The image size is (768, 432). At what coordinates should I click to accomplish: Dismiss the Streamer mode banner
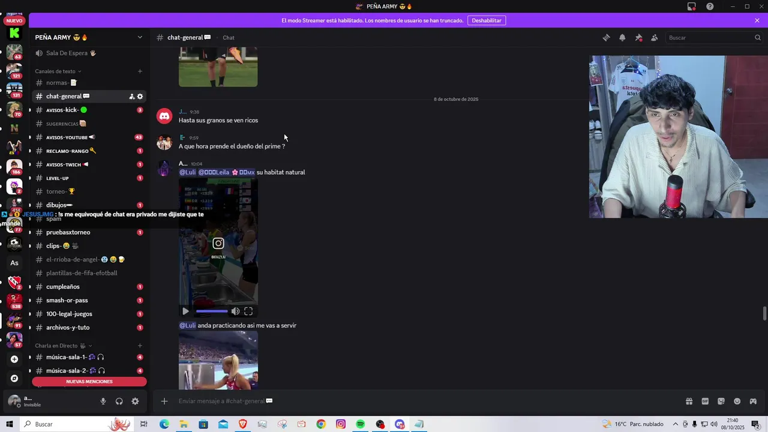pos(757,20)
